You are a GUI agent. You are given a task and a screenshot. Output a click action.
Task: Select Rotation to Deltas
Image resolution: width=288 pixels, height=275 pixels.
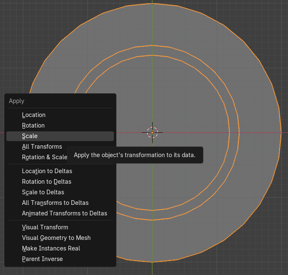46,182
